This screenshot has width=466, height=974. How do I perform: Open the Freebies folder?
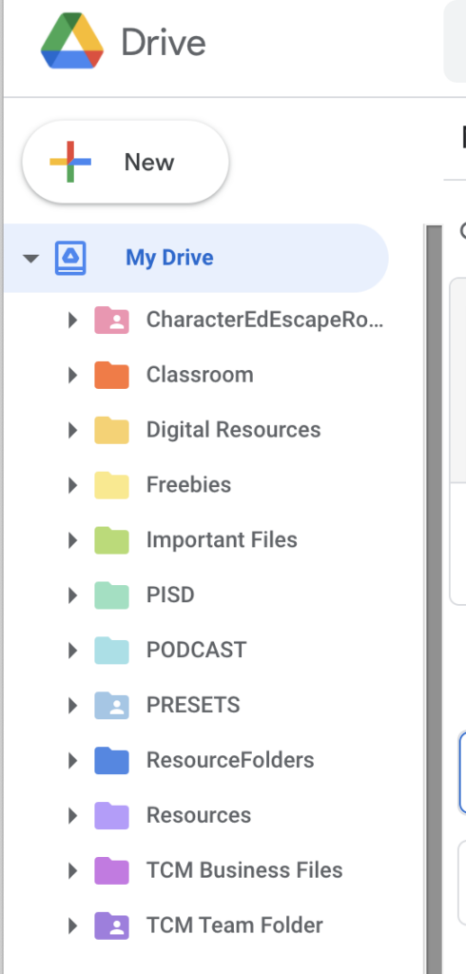tap(188, 484)
